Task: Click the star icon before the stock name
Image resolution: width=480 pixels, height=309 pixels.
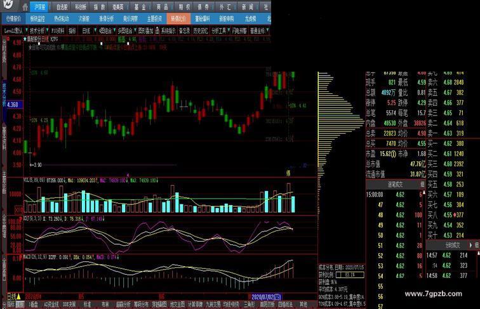Action: coord(25,39)
